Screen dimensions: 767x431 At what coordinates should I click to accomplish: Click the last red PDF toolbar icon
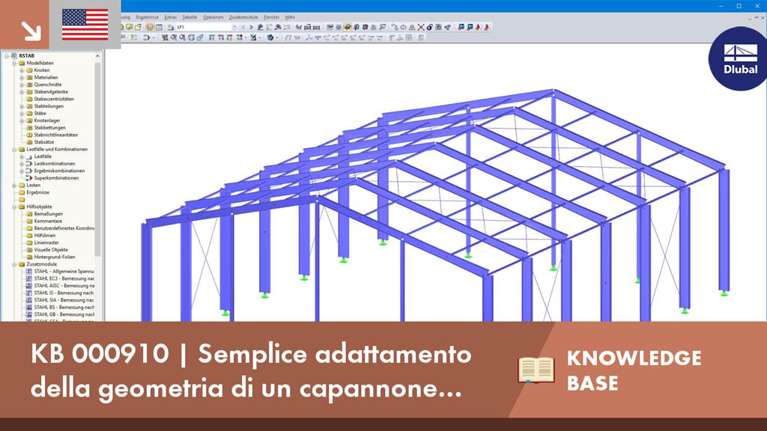pyautogui.click(x=487, y=28)
